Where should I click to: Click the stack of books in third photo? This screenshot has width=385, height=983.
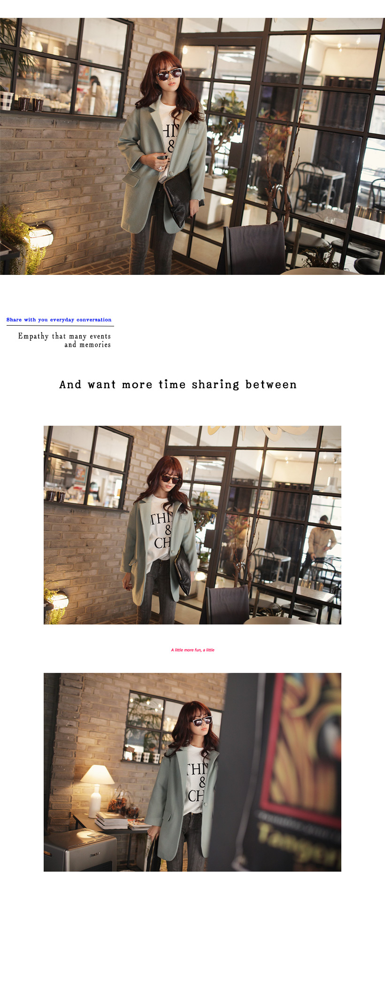coord(112,820)
